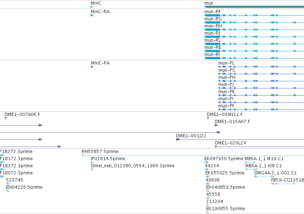Click the EK047936.5prime EST label
Screen dimensions: 304x214
[x=224, y=159]
